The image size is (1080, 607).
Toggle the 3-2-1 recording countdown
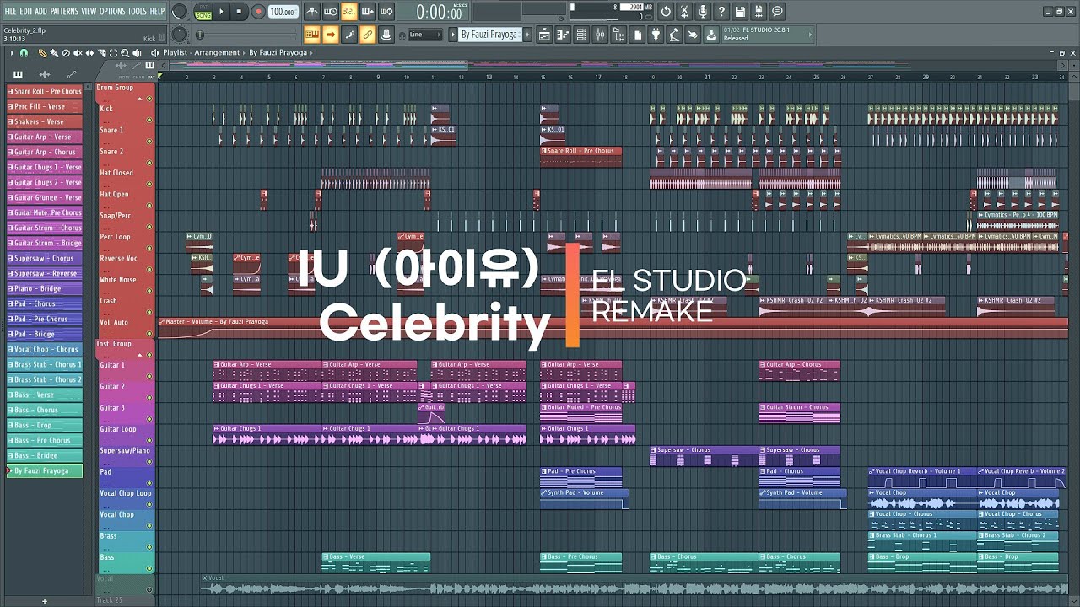tap(348, 12)
